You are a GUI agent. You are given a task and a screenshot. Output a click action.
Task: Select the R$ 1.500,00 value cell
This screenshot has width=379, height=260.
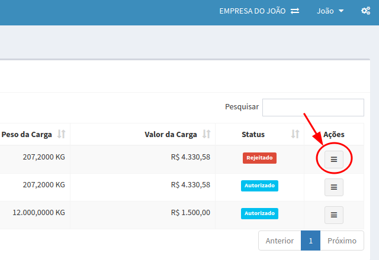tap(190, 213)
